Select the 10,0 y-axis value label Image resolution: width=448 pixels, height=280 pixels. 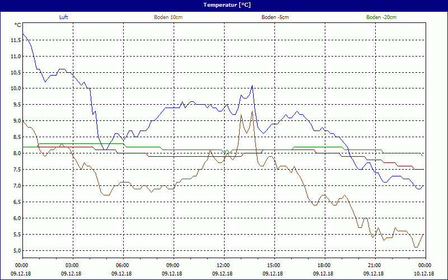14,88
